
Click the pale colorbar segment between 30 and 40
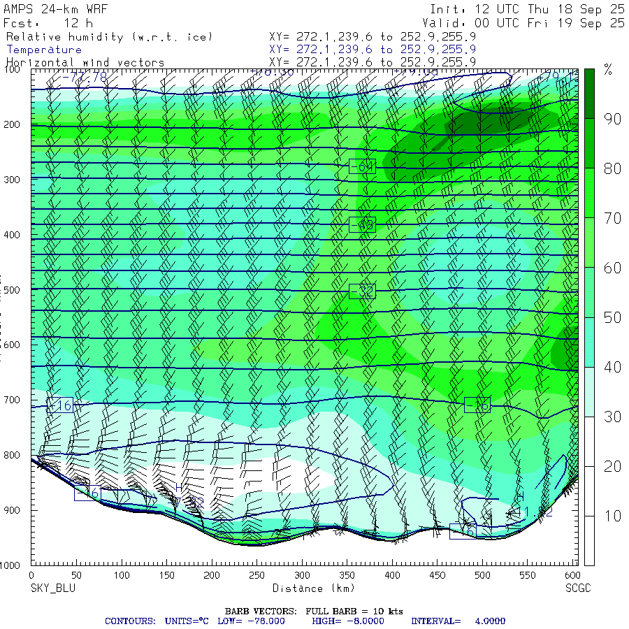pos(589,392)
